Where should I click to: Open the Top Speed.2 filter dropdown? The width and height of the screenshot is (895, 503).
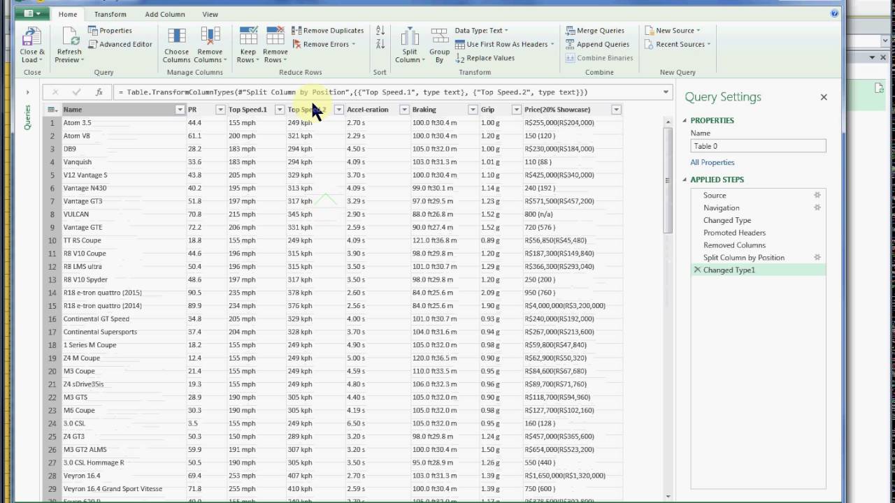[339, 110]
